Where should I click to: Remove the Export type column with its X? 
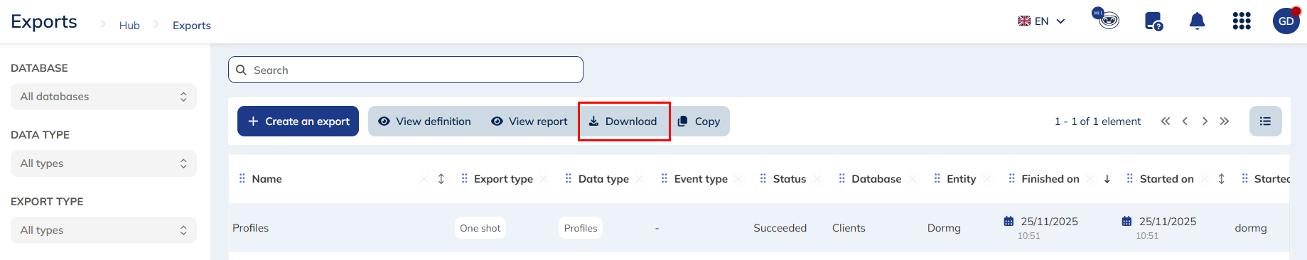(544, 179)
